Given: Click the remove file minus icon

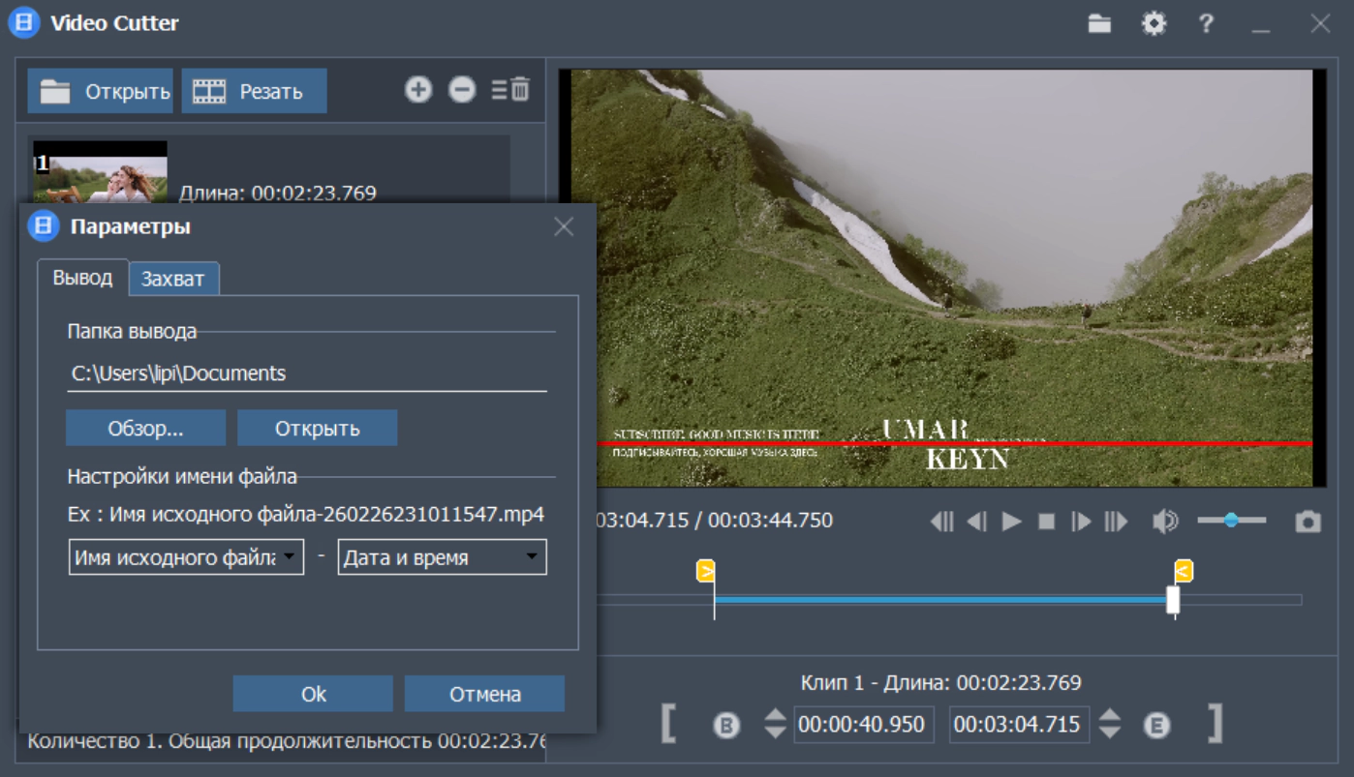Looking at the screenshot, I should click(462, 90).
